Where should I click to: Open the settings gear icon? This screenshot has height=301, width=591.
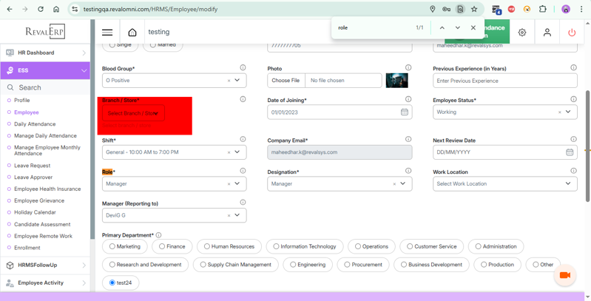point(522,33)
